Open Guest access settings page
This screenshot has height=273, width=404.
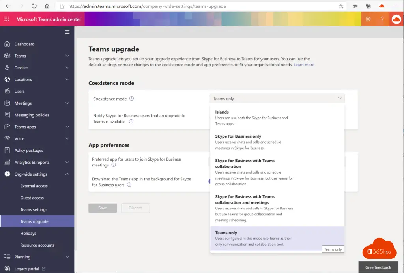tap(32, 198)
